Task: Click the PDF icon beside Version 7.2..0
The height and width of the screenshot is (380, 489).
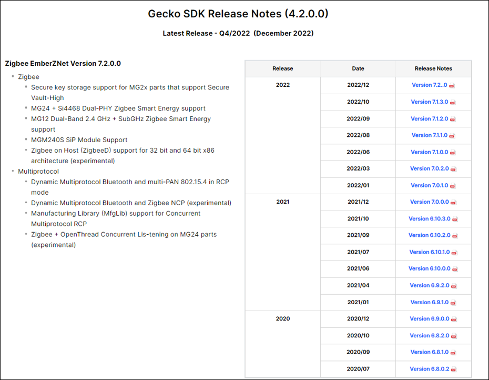Action: coord(452,86)
